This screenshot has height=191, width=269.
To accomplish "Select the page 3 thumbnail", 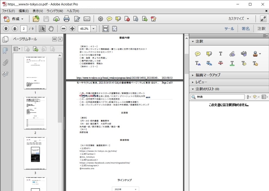I will (35, 153).
